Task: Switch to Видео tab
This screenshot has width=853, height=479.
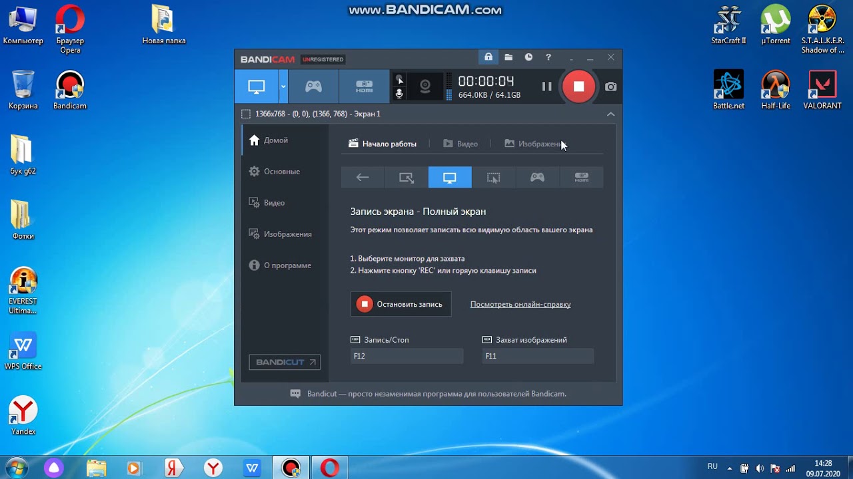Action: (x=460, y=144)
